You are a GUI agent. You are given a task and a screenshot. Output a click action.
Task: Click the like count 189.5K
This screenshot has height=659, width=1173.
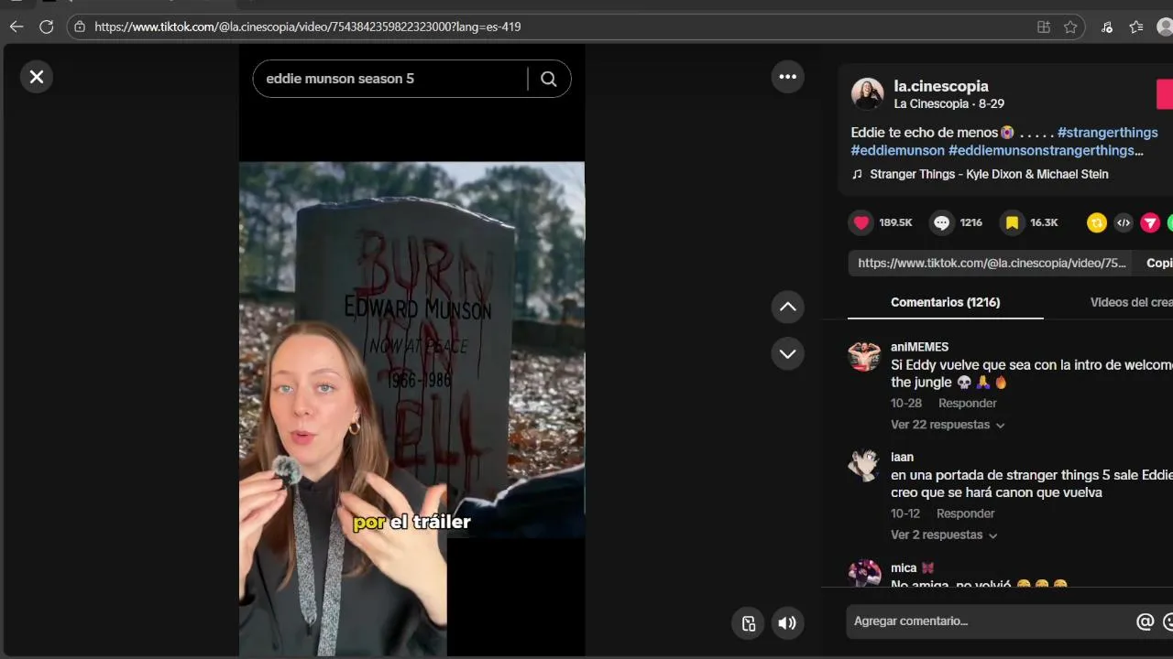click(x=895, y=222)
